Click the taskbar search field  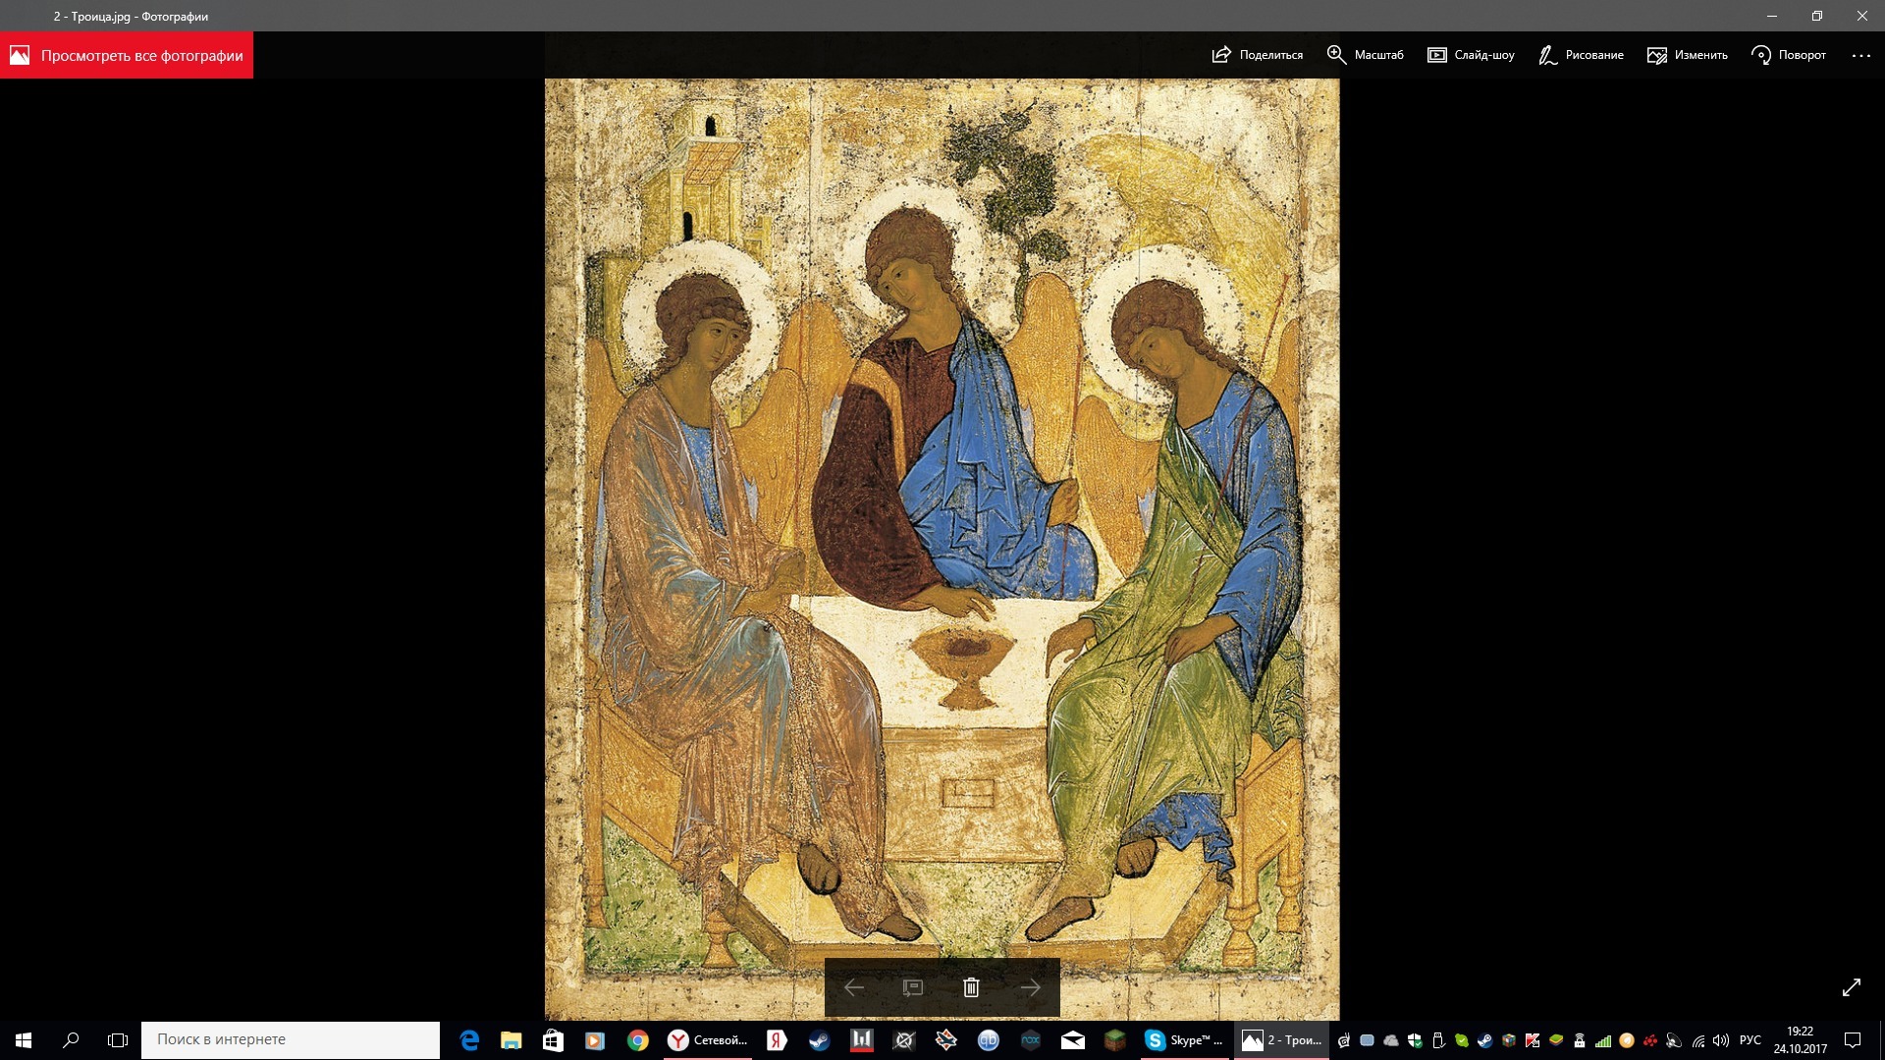[291, 1039]
